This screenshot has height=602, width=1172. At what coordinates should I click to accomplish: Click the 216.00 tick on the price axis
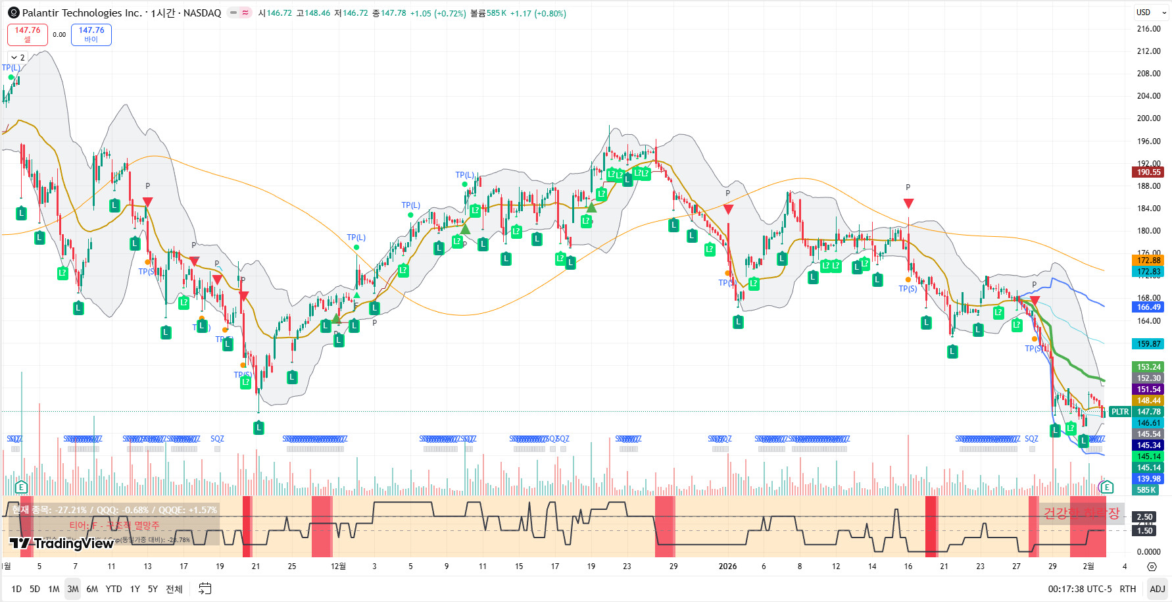point(1148,29)
